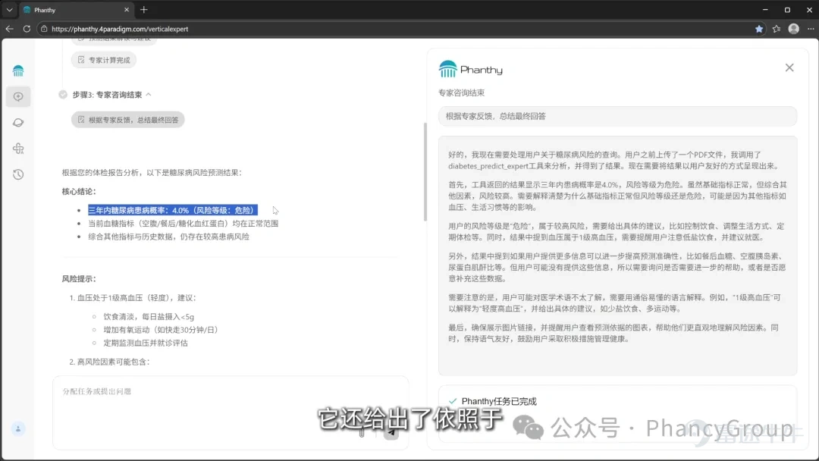Viewport: 819px width, 461px height.
Task: Collapse the 步骤3: 专家咨询结束 step
Action: (149, 95)
